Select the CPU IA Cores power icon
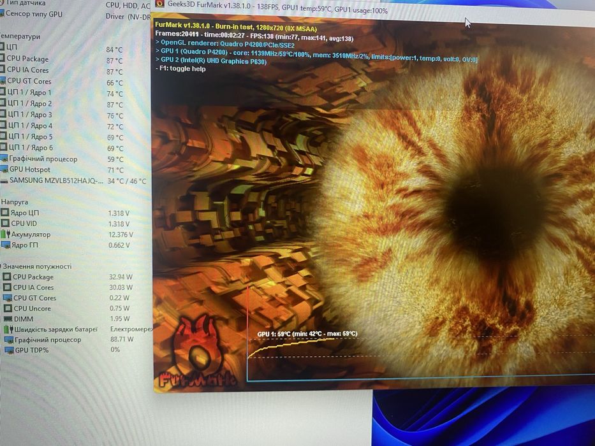The image size is (595, 446). coord(7,287)
